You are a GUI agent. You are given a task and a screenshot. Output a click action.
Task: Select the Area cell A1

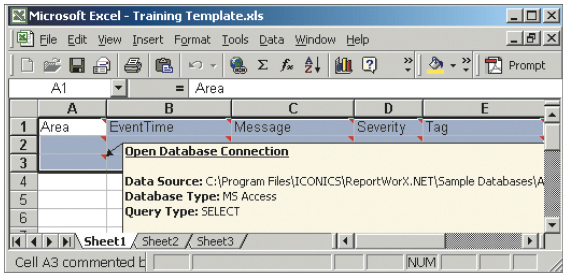[x=72, y=127]
